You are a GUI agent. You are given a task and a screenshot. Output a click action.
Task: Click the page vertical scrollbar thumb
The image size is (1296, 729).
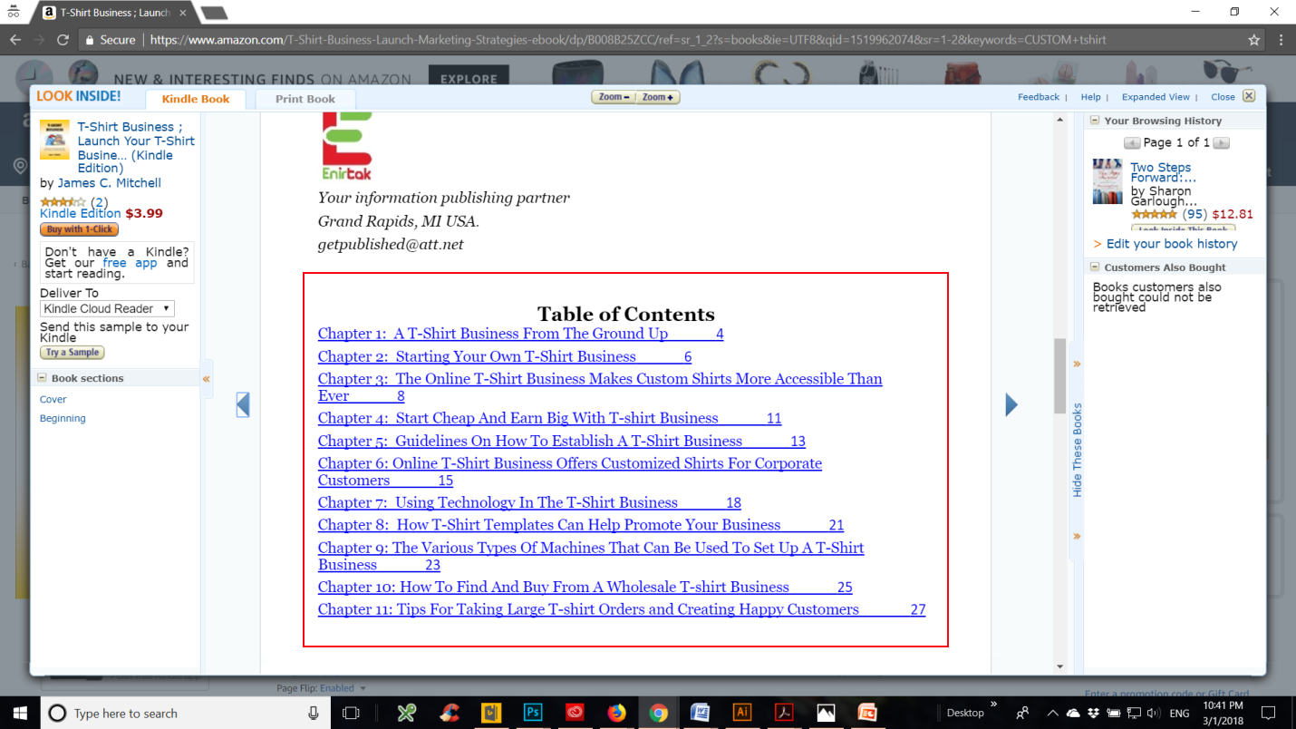pyautogui.click(x=1059, y=375)
